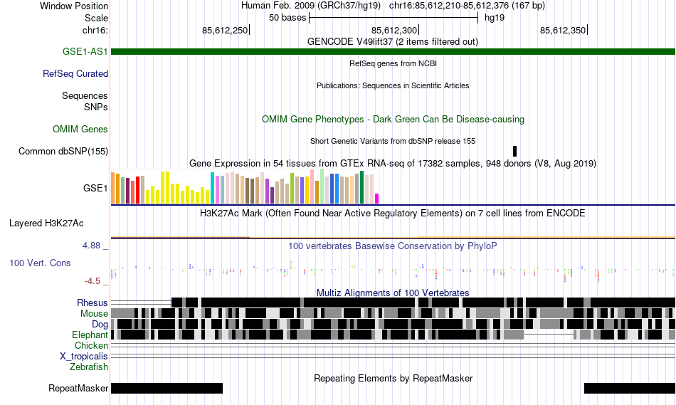Click the X_tropicalis alignment row label

(84, 357)
